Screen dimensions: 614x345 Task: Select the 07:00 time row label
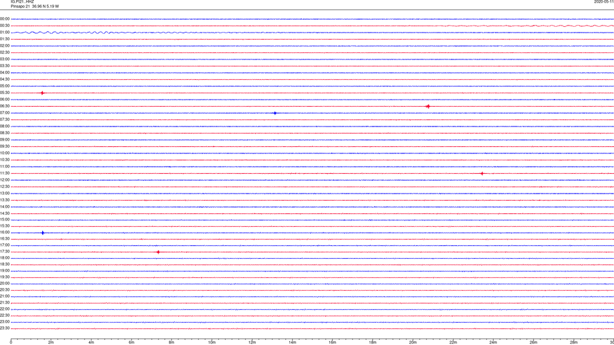point(5,112)
